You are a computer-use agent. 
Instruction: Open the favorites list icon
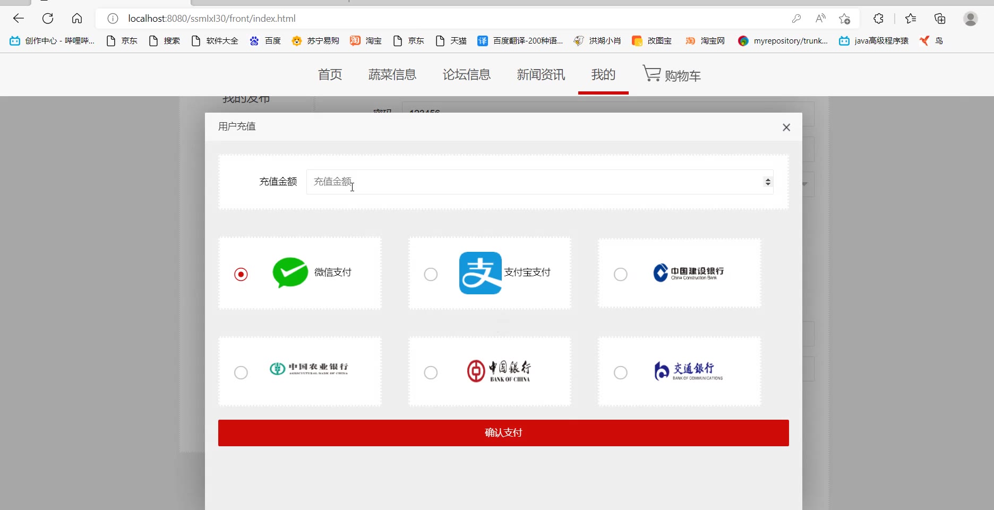(911, 19)
